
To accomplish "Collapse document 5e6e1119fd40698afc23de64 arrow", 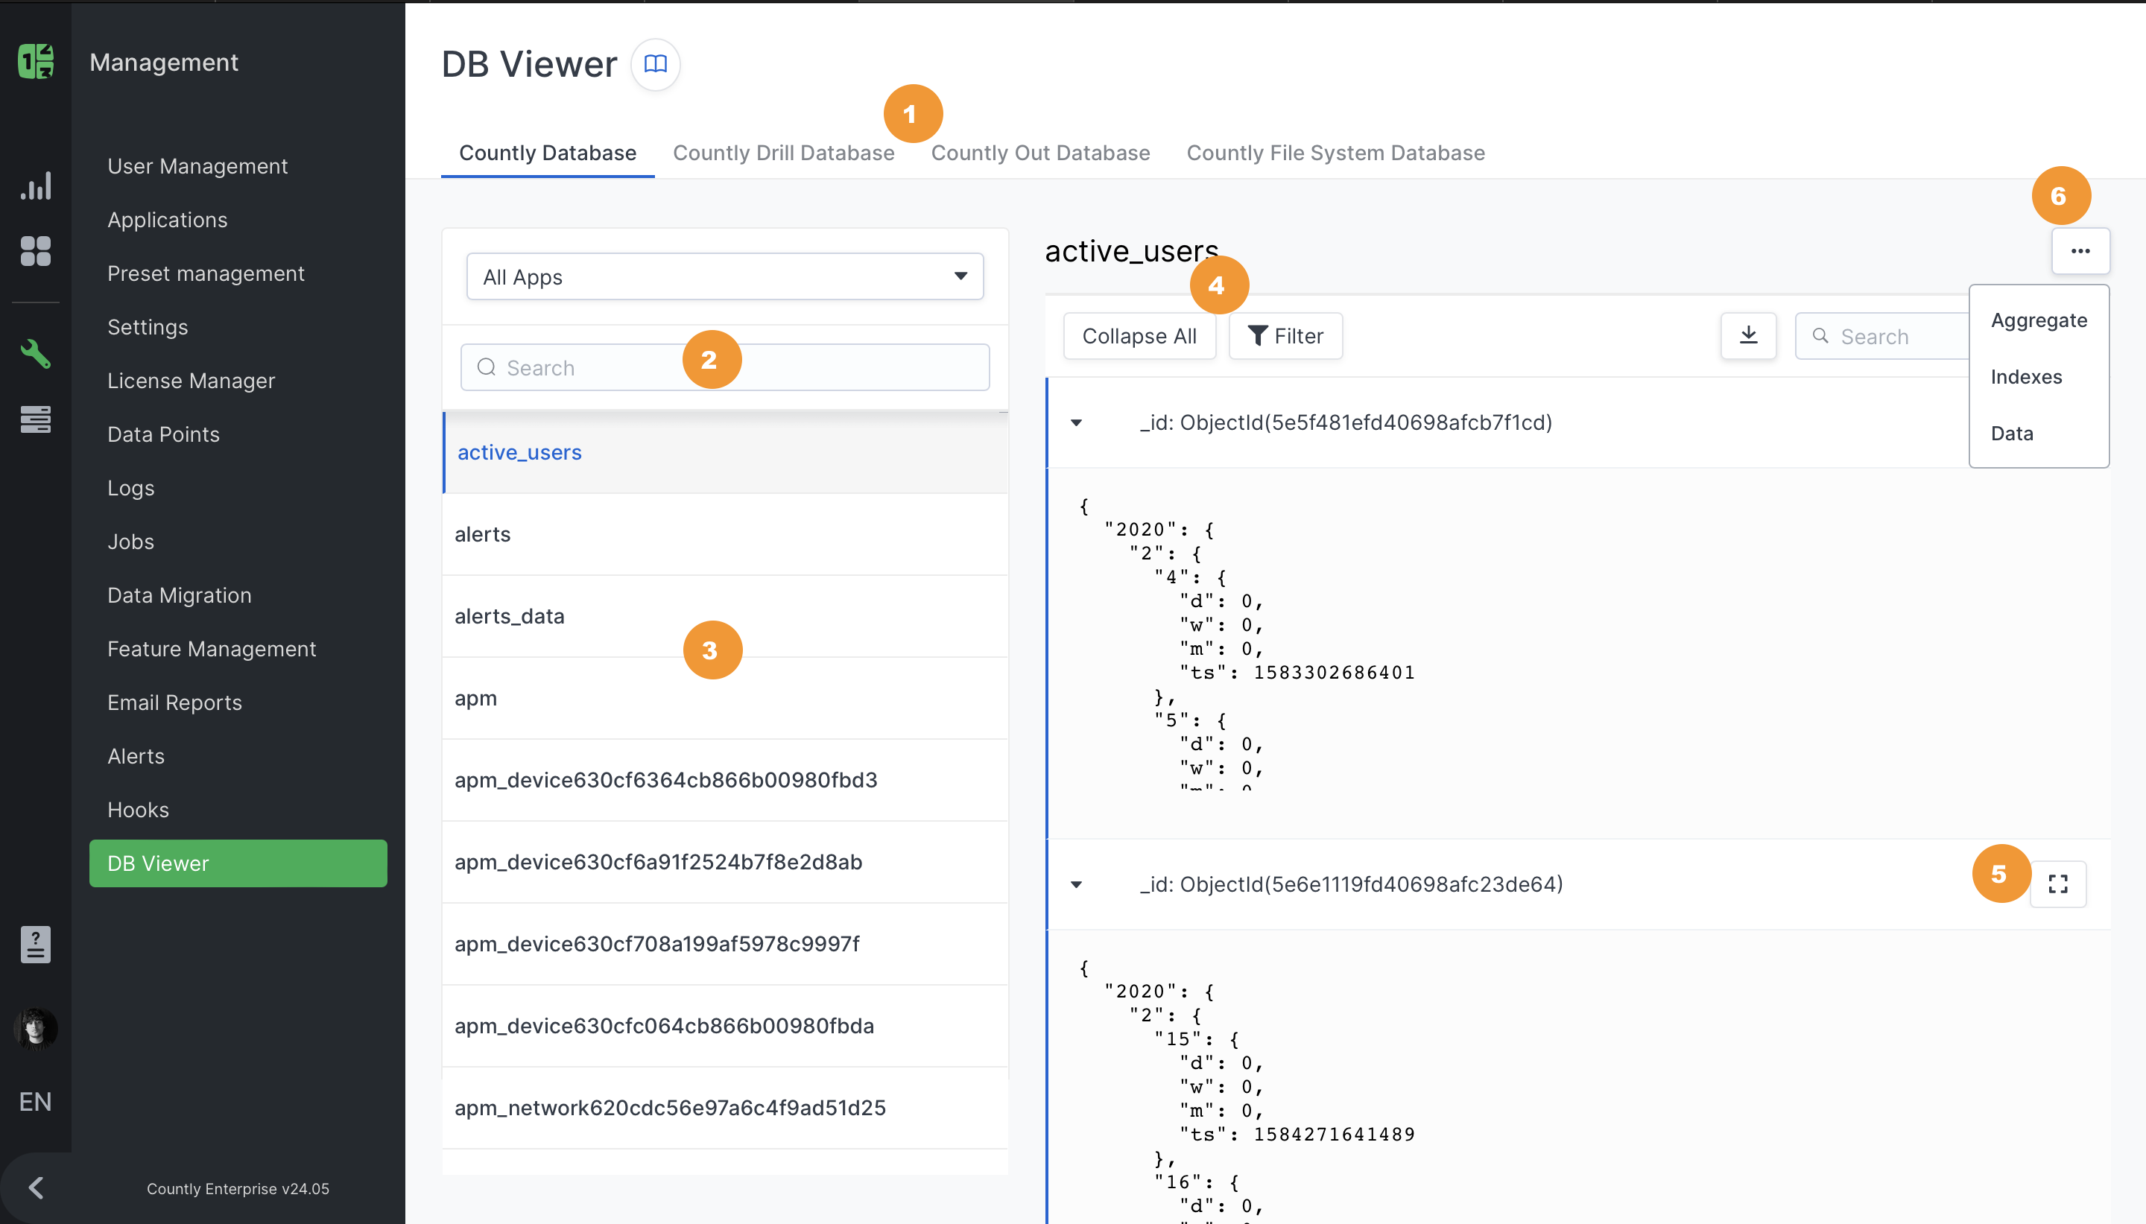I will pos(1076,884).
